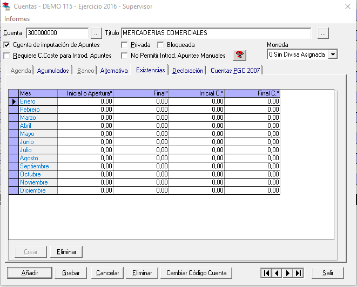This screenshot has height=287, width=357.
Task: Expand the Moneda currency dropdown
Action: click(x=333, y=54)
